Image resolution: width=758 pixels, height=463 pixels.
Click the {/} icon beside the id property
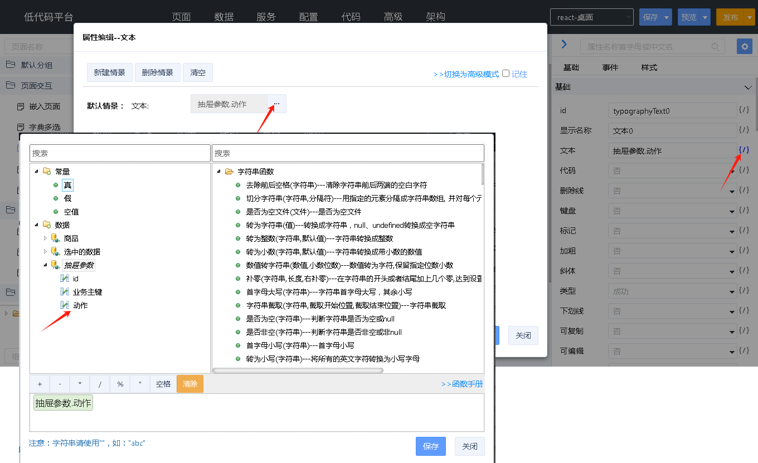tap(744, 110)
